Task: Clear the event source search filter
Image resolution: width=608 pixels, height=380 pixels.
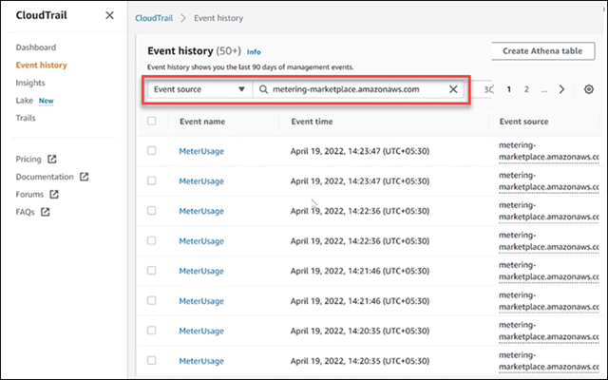Action: (x=453, y=89)
